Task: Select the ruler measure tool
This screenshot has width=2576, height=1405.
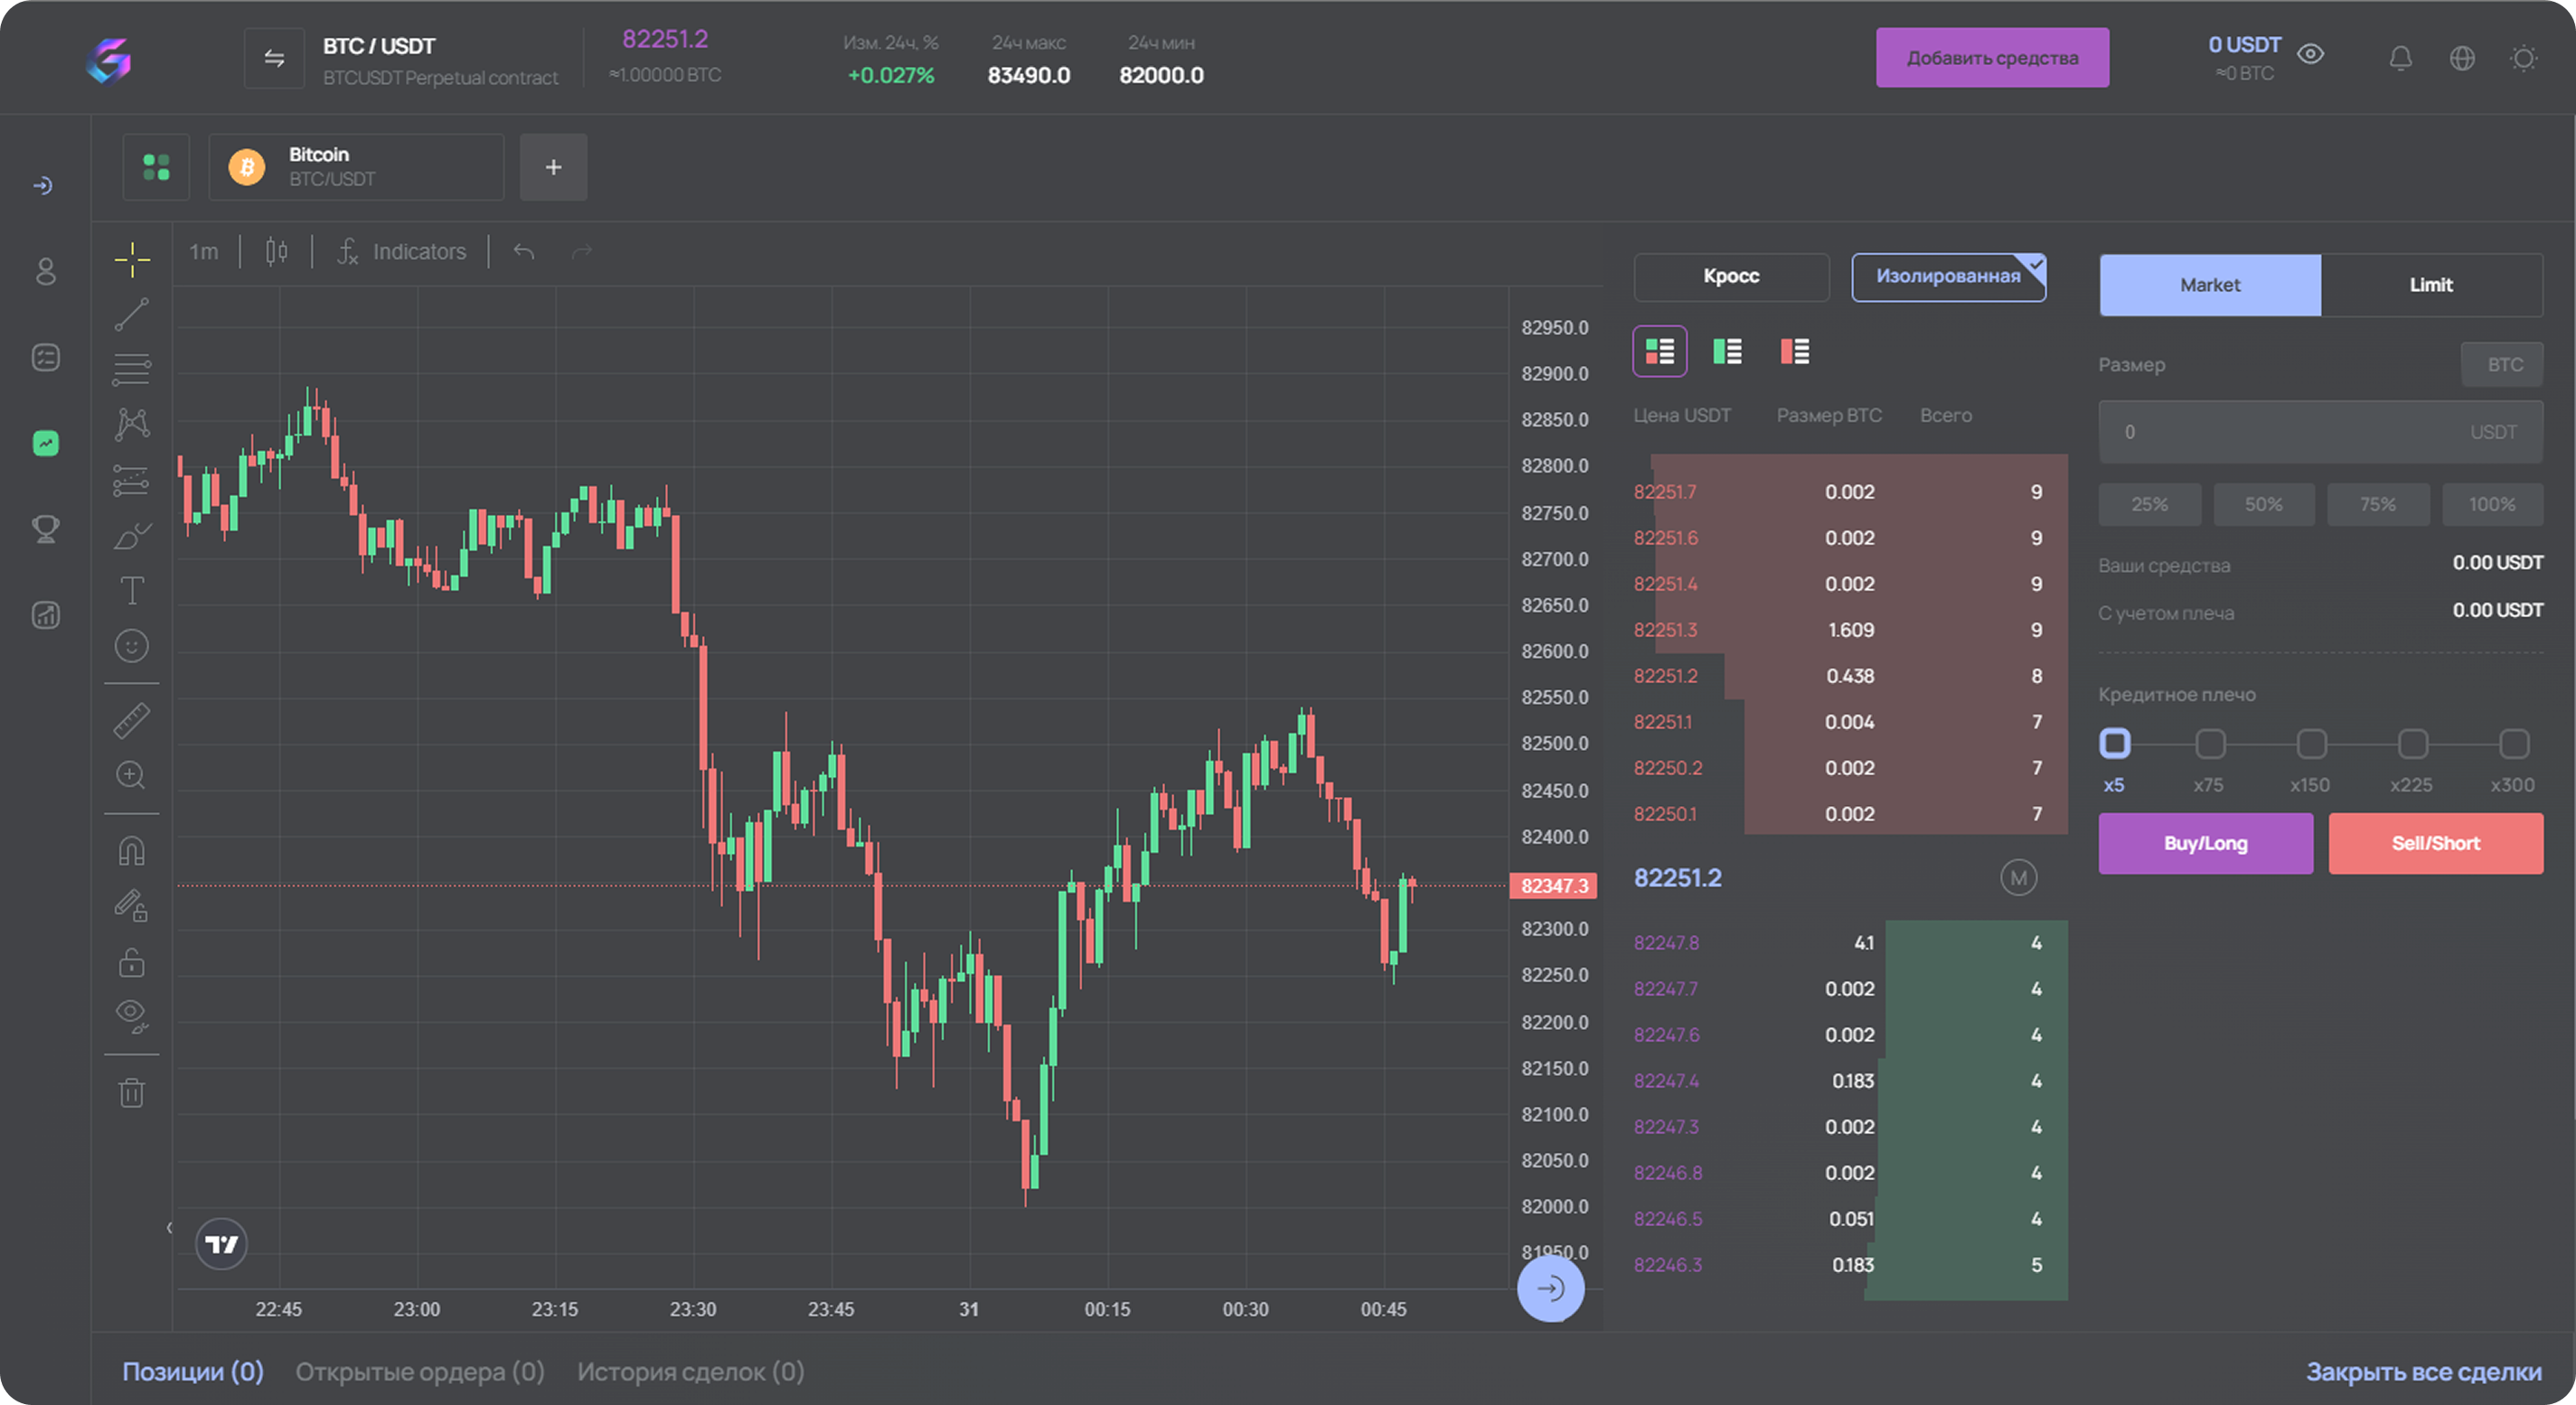Action: click(132, 719)
